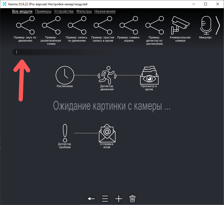Screen dimensions: 224x205
Task: Open the list menu at the bottom
Action: [105, 199]
